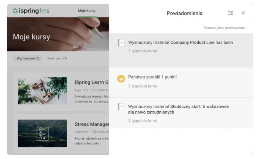Click the gold crown points icon

coord(121,79)
